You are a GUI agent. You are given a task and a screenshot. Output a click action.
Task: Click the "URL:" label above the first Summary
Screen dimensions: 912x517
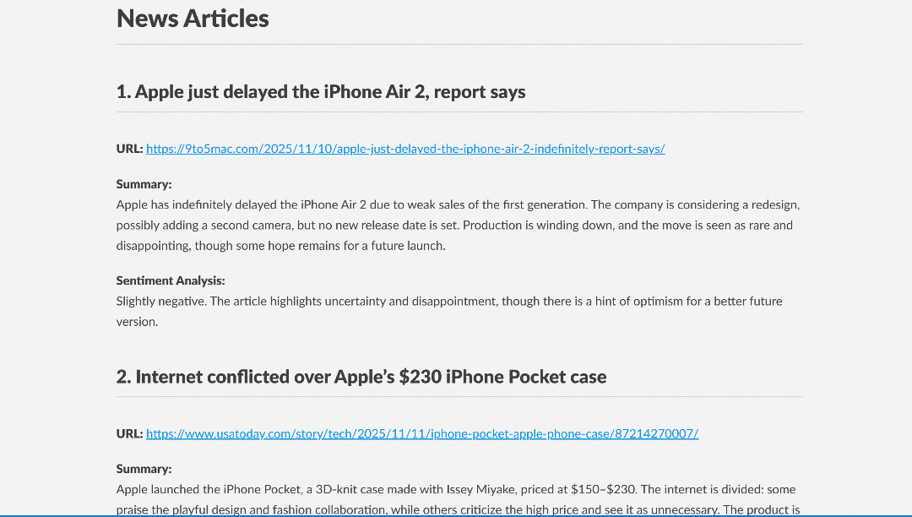pos(129,149)
